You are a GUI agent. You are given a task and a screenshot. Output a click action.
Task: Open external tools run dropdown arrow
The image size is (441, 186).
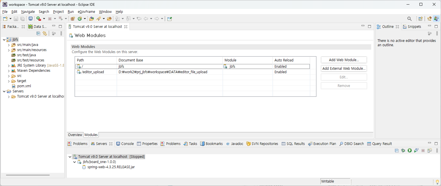point(44,19)
